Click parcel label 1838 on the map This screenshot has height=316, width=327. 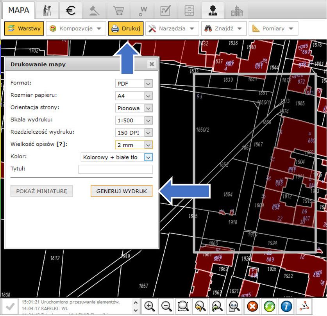[x=233, y=43]
